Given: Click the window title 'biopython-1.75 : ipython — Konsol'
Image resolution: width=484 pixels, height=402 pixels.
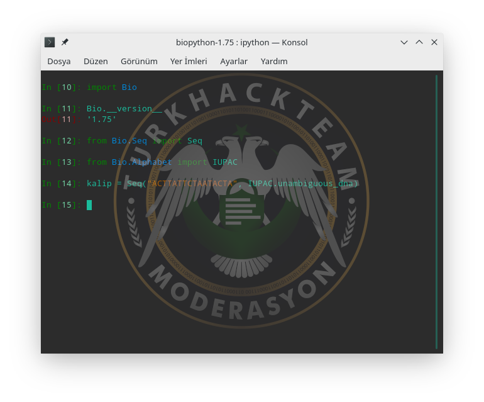Looking at the screenshot, I should pos(242,42).
